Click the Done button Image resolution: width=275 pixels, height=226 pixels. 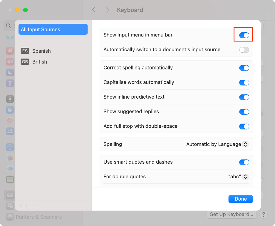[240, 199]
